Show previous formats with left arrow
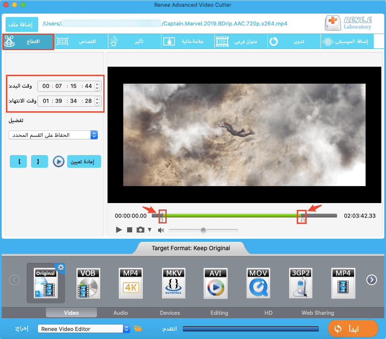This screenshot has width=386, height=339. coord(14,280)
